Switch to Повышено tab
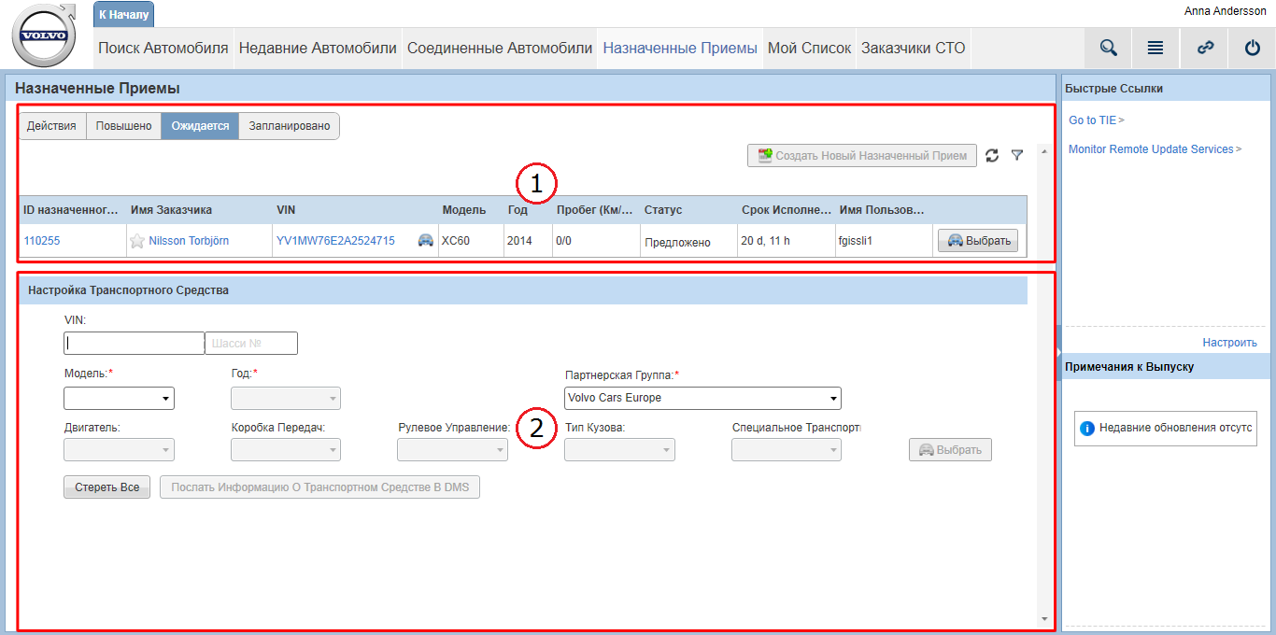Viewport: 1276px width, 635px height. (123, 126)
